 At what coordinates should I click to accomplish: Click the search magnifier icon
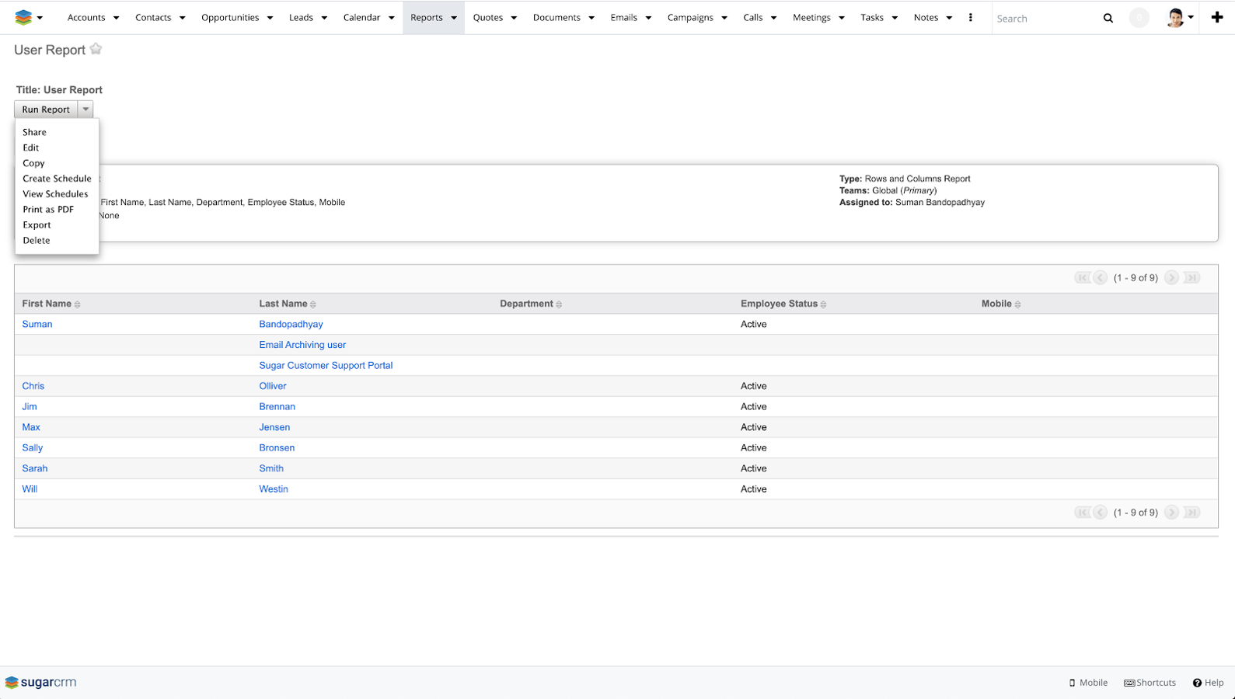1108,18
